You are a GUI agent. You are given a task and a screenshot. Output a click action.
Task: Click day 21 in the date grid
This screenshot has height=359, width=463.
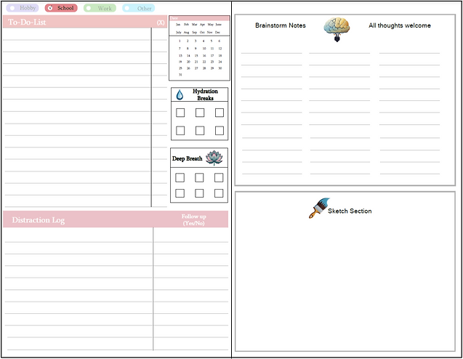[196, 62]
